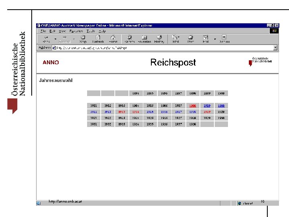Click the Forward navigation icon
The width and height of the screenshot is (289, 217).
point(65,39)
